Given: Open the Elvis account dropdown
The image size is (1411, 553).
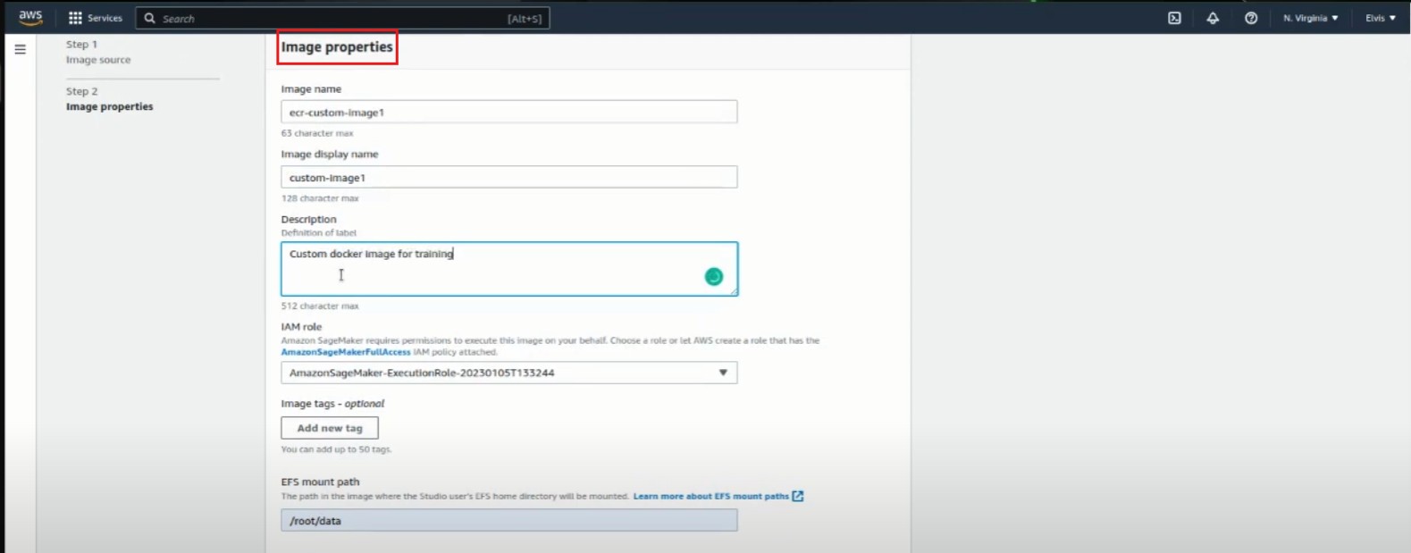Looking at the screenshot, I should pyautogui.click(x=1380, y=18).
